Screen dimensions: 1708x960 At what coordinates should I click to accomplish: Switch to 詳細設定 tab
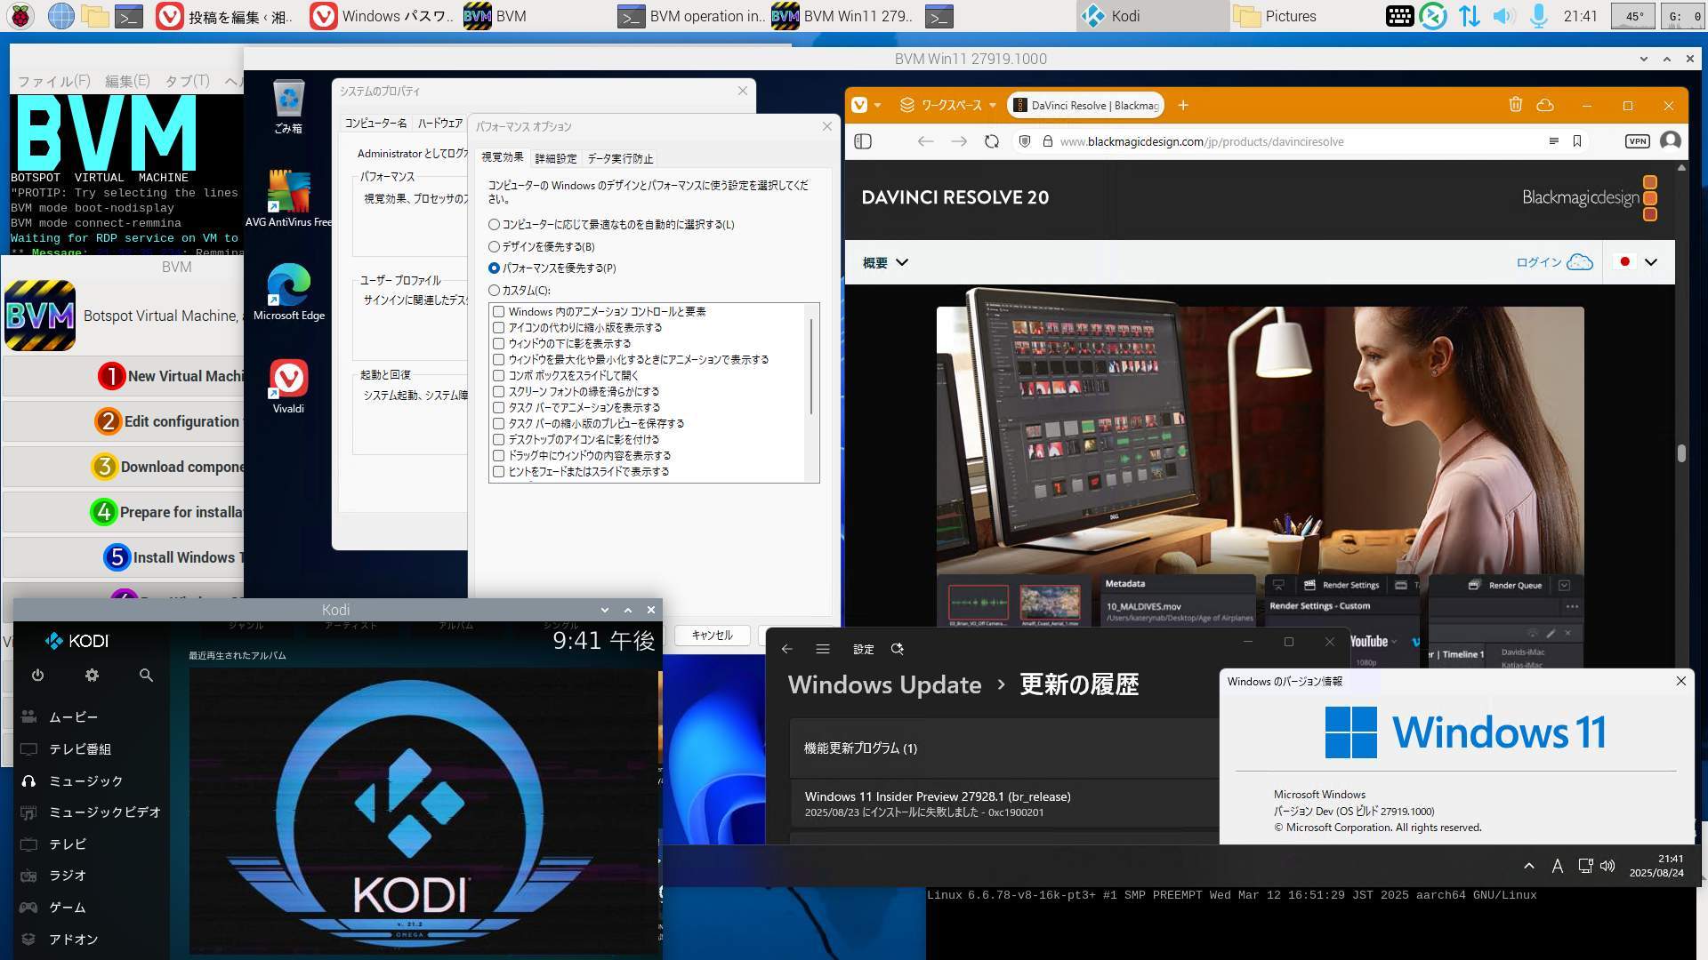tap(555, 158)
